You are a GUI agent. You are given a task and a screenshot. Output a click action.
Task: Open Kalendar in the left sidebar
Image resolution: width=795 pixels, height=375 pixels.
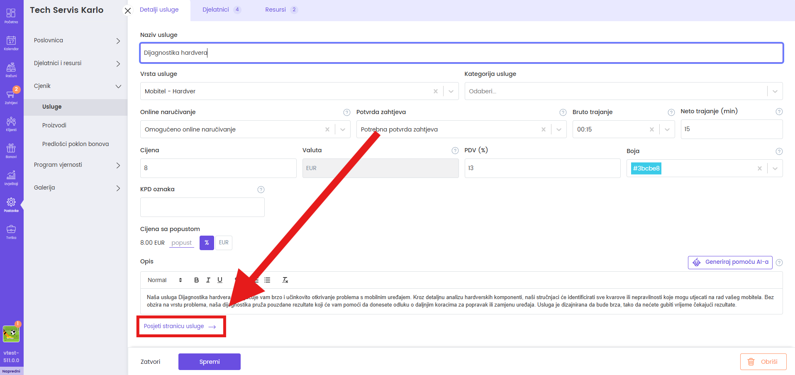(x=11, y=43)
